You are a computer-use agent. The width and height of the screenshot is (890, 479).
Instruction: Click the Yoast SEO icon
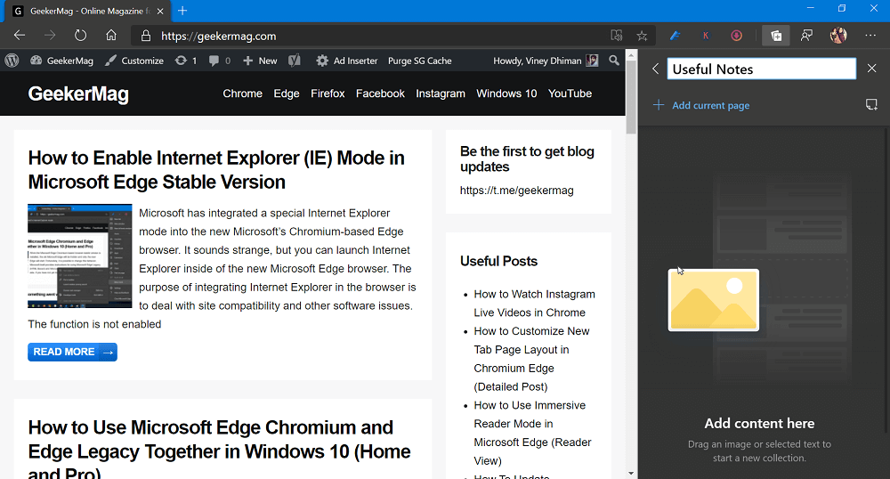[294, 61]
